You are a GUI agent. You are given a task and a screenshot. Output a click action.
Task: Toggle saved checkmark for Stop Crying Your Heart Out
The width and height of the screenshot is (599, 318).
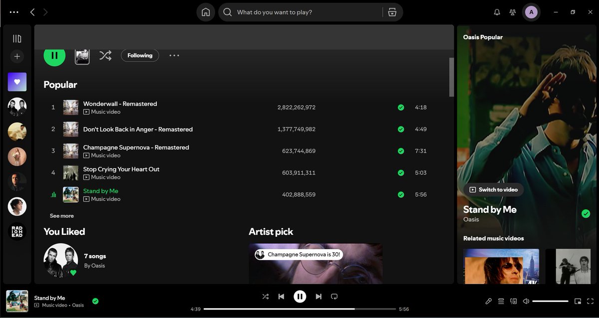pyautogui.click(x=401, y=173)
